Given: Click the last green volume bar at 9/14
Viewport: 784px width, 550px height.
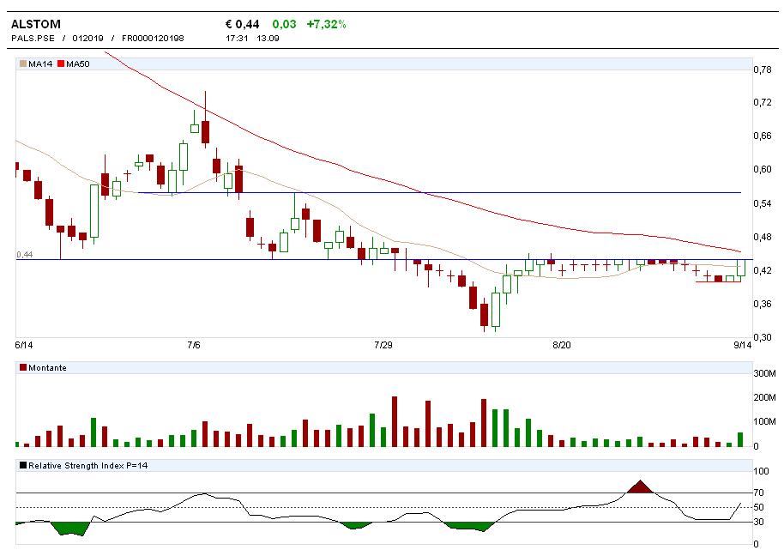Looking at the screenshot, I should tap(740, 439).
